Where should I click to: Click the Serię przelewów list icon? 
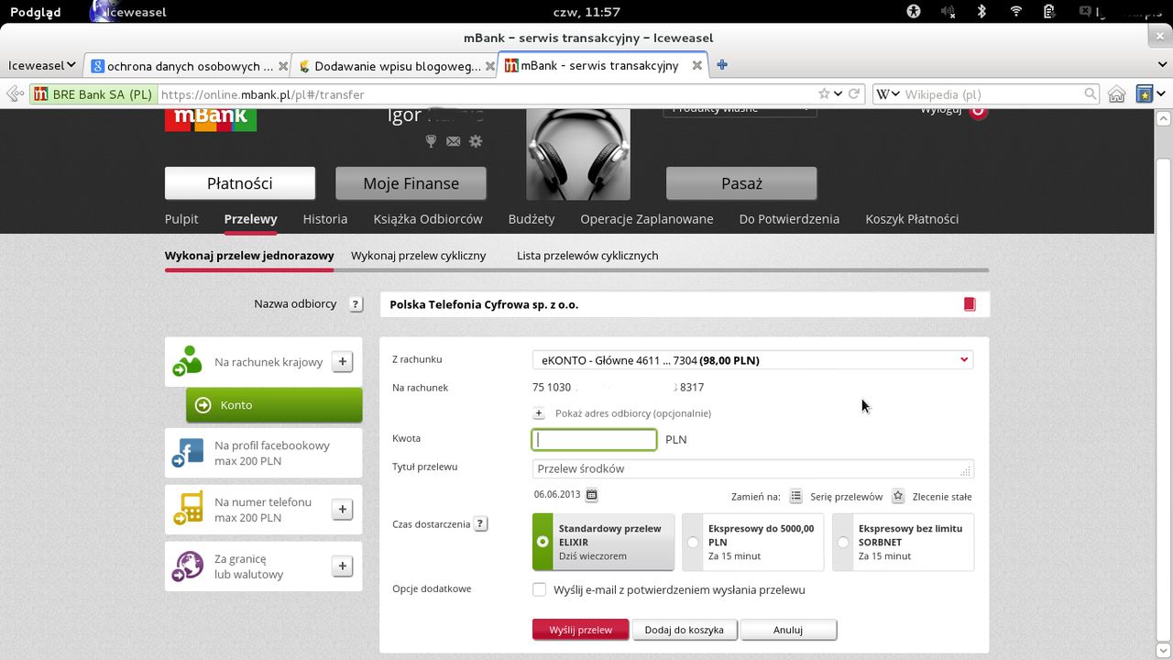795,496
